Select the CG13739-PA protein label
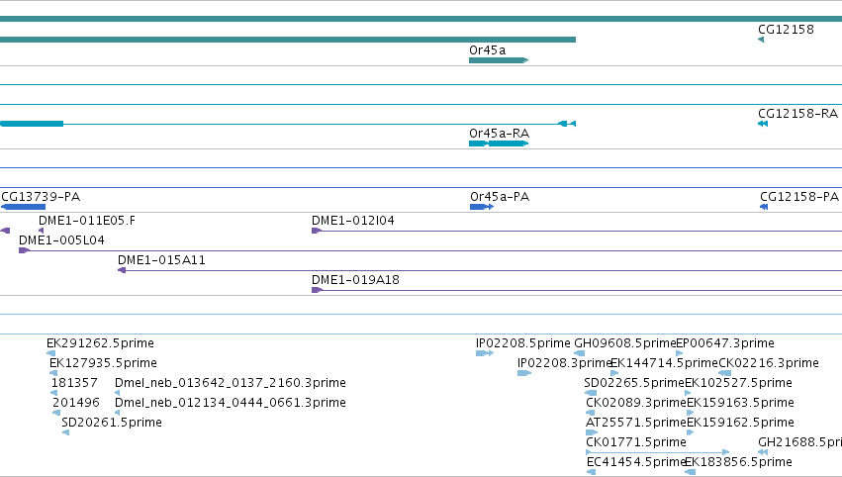The image size is (842, 477). (x=41, y=197)
